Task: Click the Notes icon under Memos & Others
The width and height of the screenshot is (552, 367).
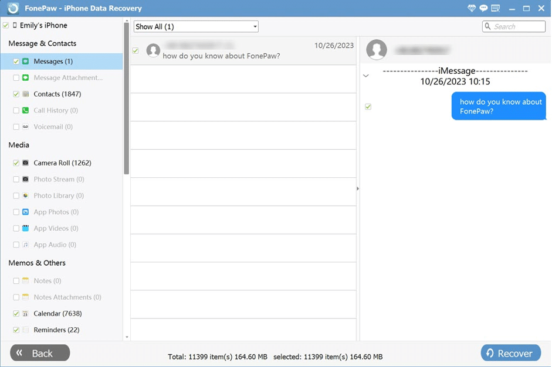Action: point(25,280)
